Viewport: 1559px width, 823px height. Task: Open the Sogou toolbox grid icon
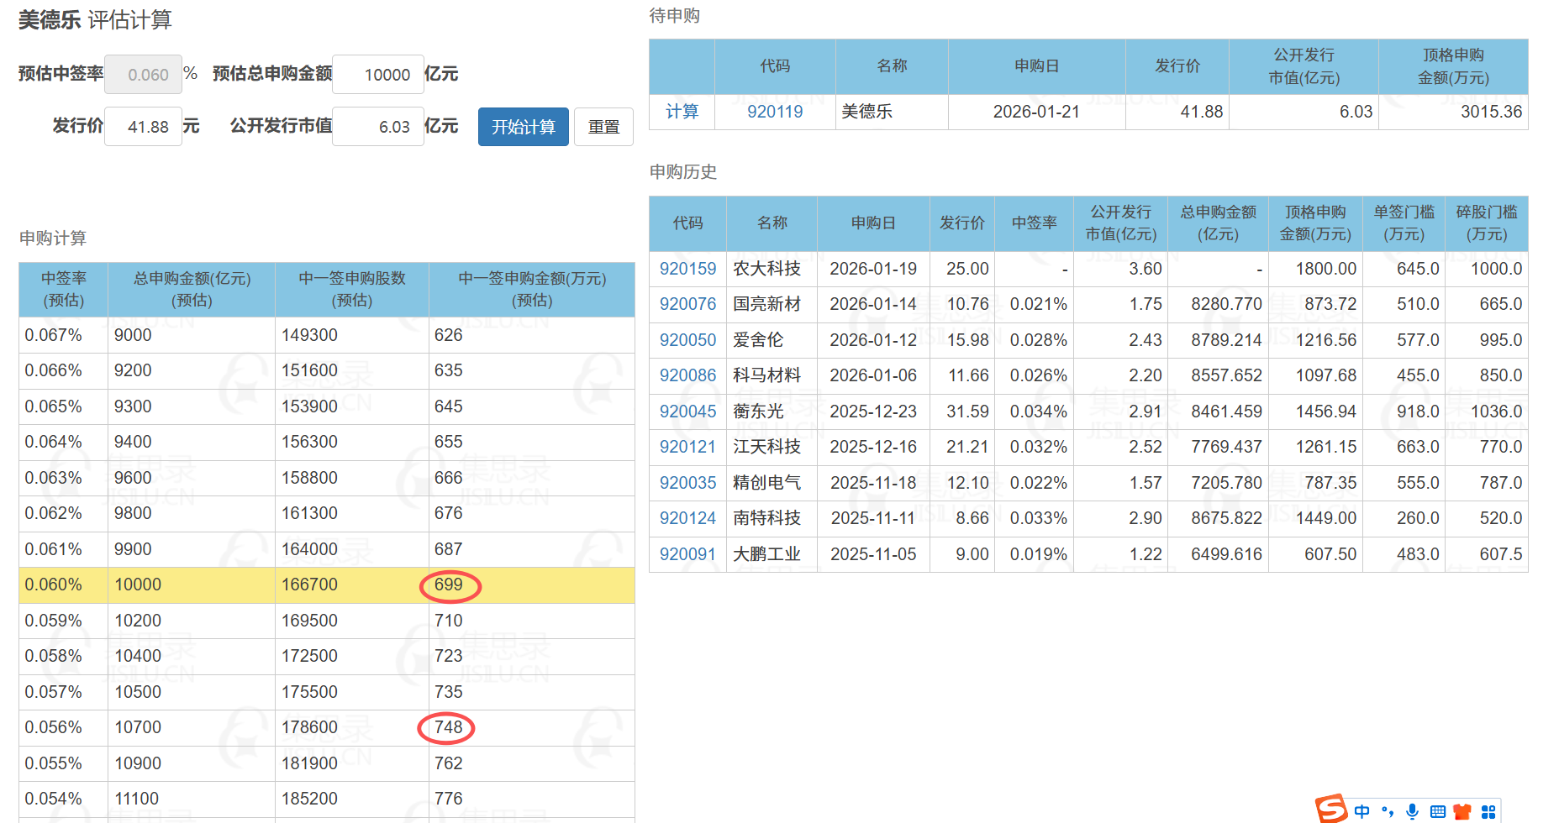1488,811
